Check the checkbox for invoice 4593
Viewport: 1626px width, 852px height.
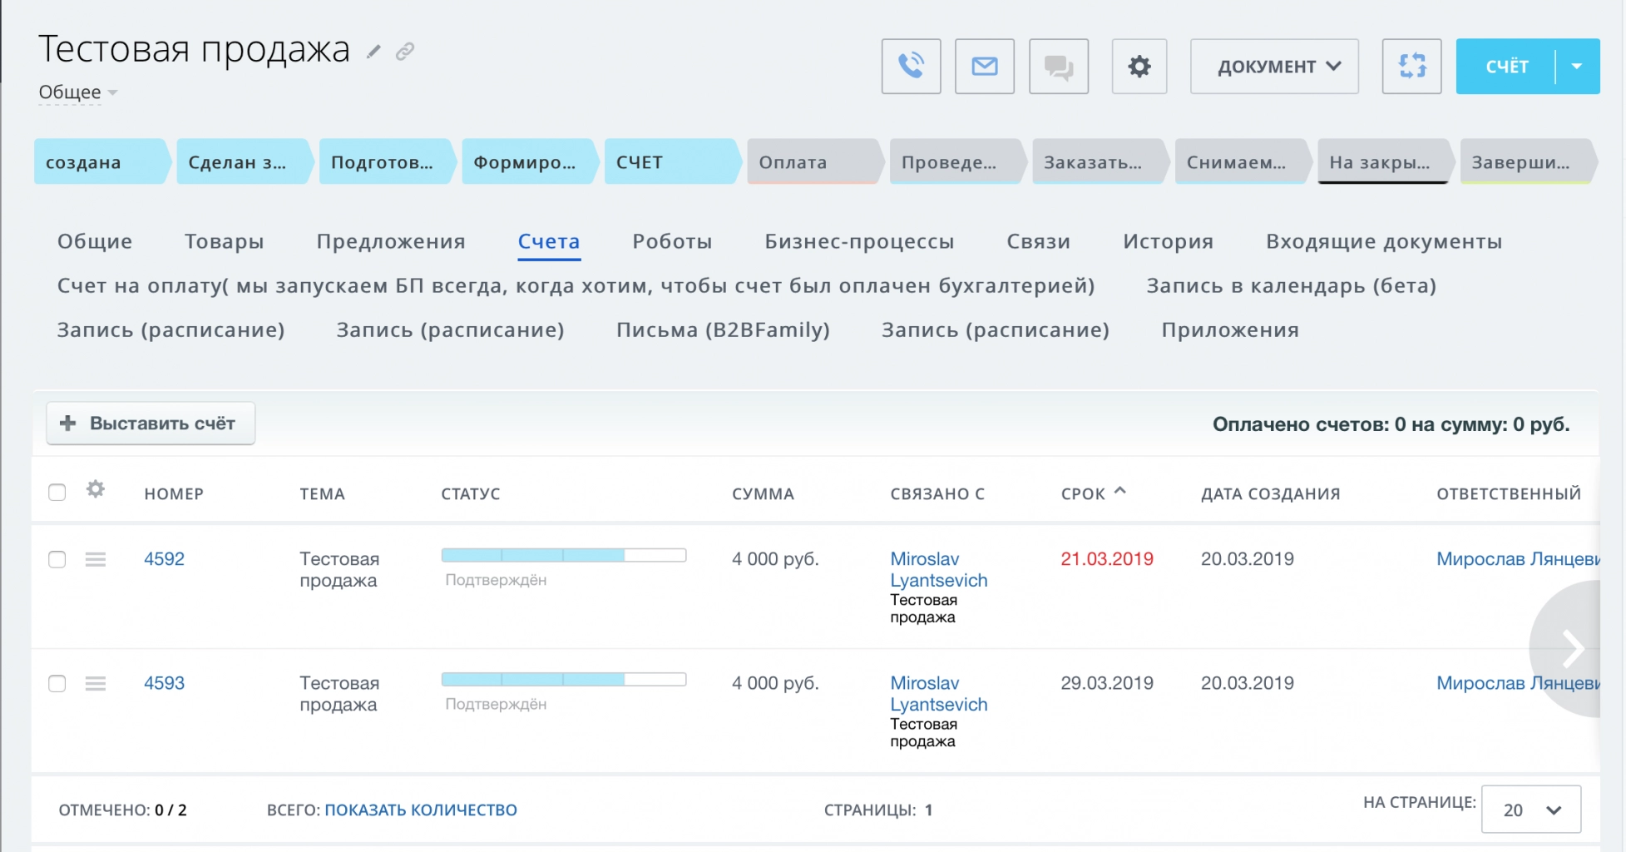point(57,683)
